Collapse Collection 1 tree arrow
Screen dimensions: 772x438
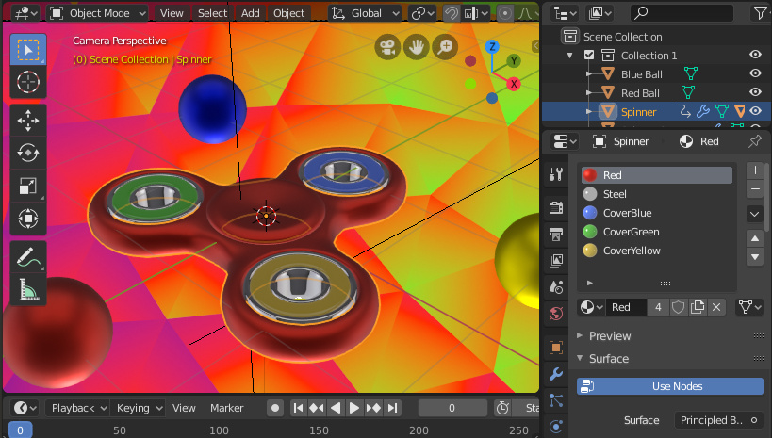pyautogui.click(x=570, y=56)
